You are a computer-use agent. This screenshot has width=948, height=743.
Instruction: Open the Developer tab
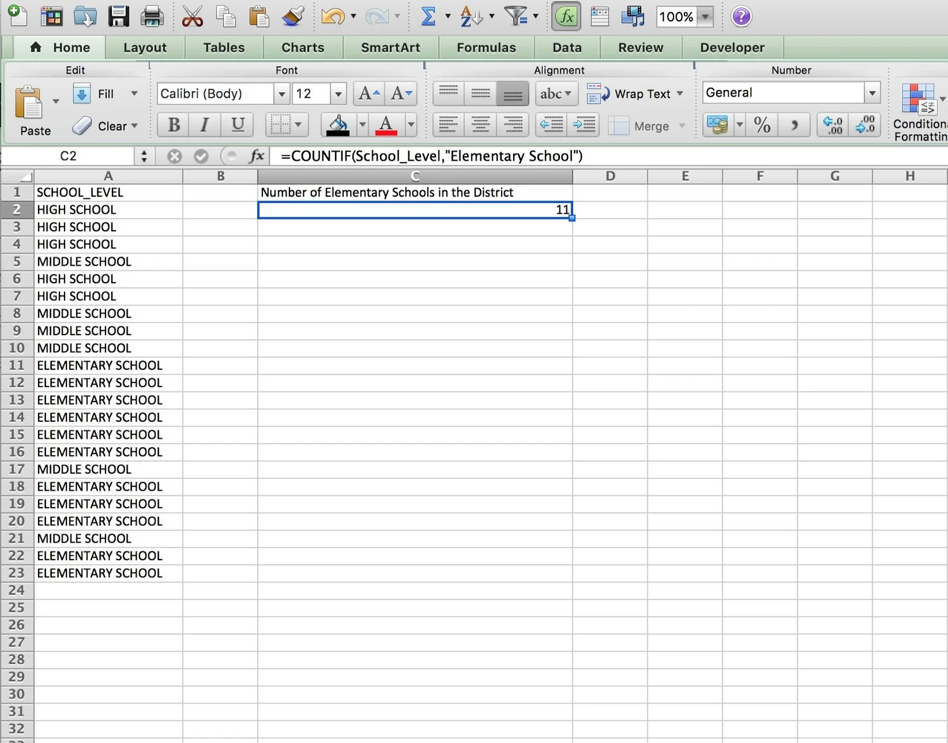click(732, 47)
